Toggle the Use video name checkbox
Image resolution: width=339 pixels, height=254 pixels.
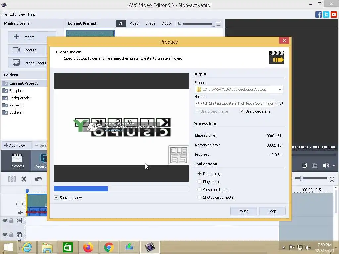[242, 111]
